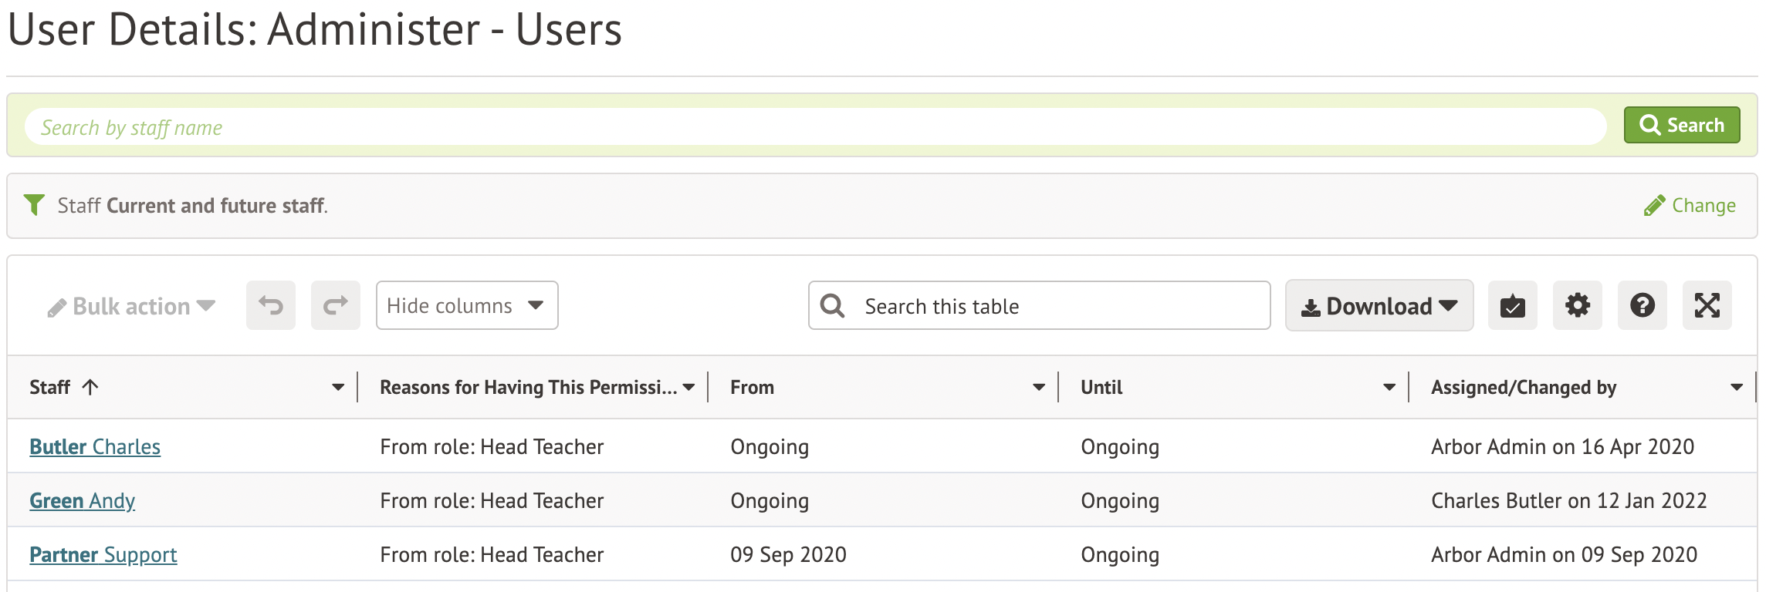Open the Bulk action menu
This screenshot has height=592, width=1766.
(130, 307)
